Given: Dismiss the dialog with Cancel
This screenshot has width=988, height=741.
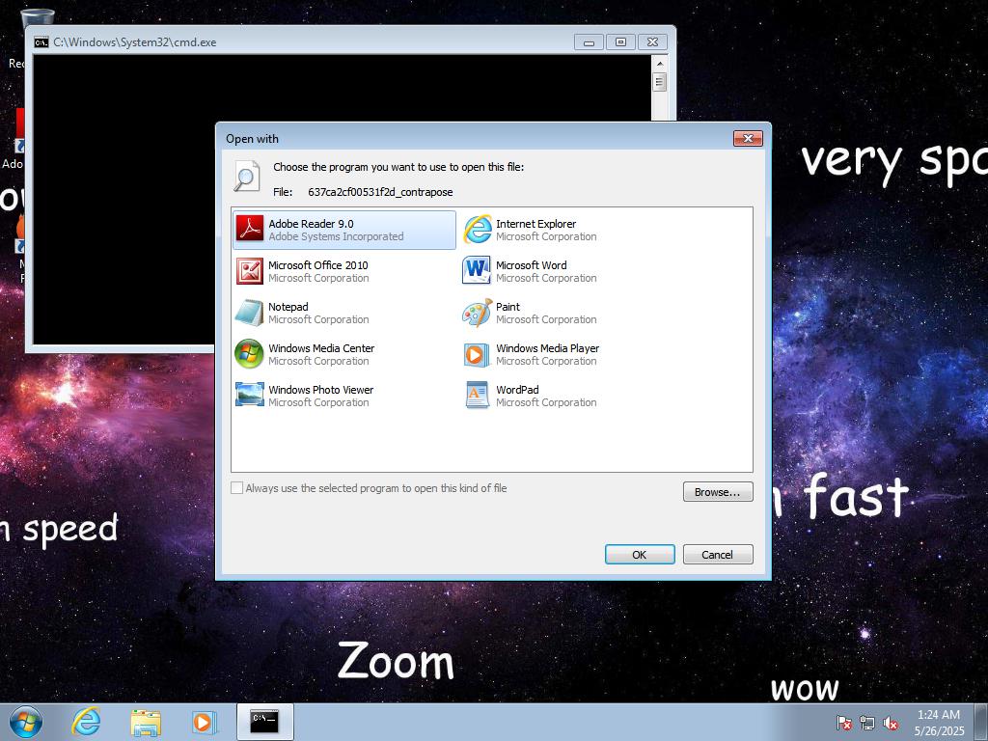Looking at the screenshot, I should coord(718,555).
